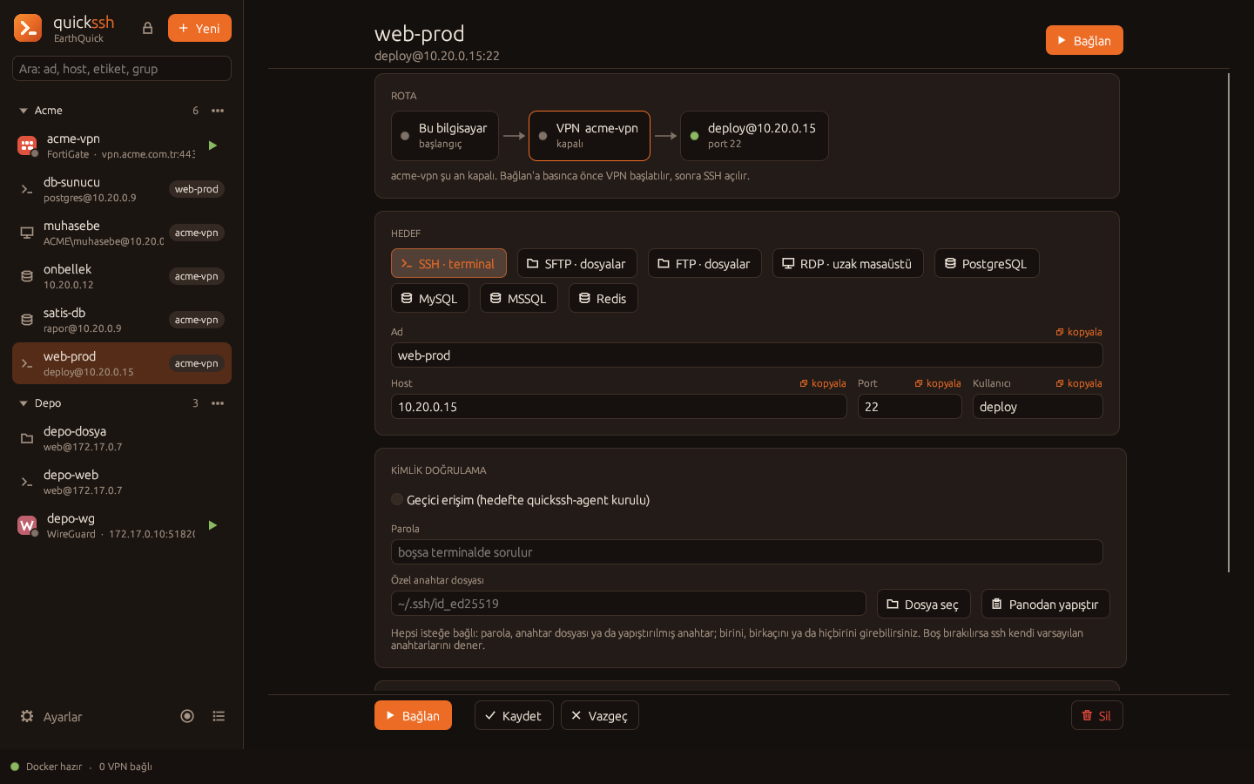Click Dosya seç for key file

pyautogui.click(x=924, y=604)
